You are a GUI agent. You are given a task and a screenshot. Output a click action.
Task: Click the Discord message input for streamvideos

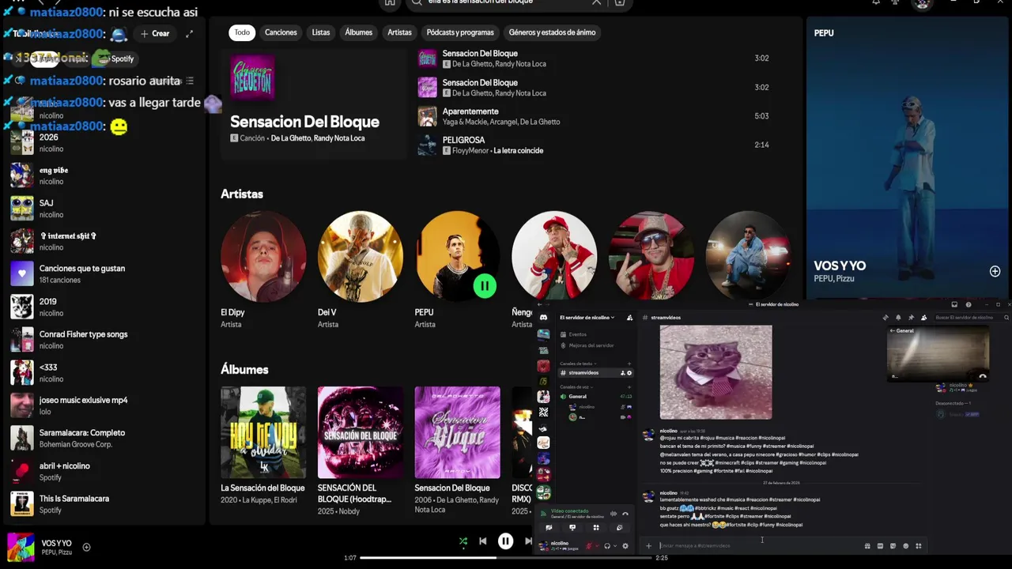coord(759,546)
